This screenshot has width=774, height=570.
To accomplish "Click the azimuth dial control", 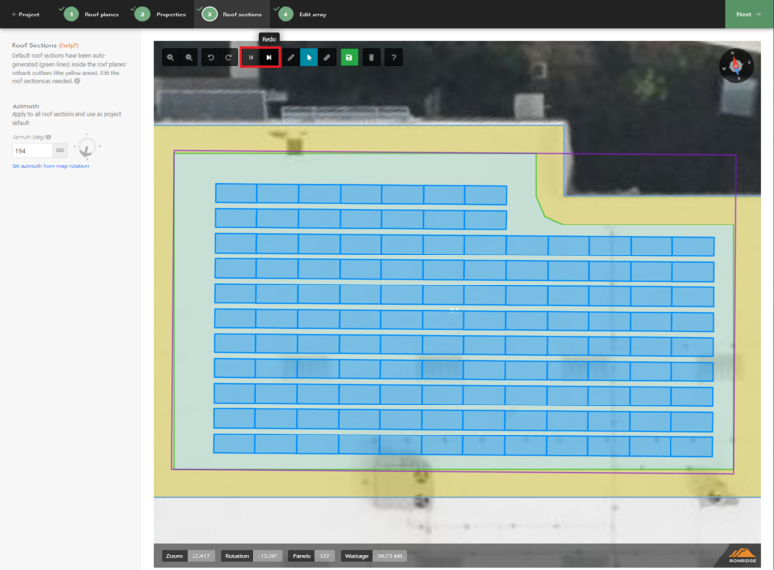I will click(x=87, y=149).
